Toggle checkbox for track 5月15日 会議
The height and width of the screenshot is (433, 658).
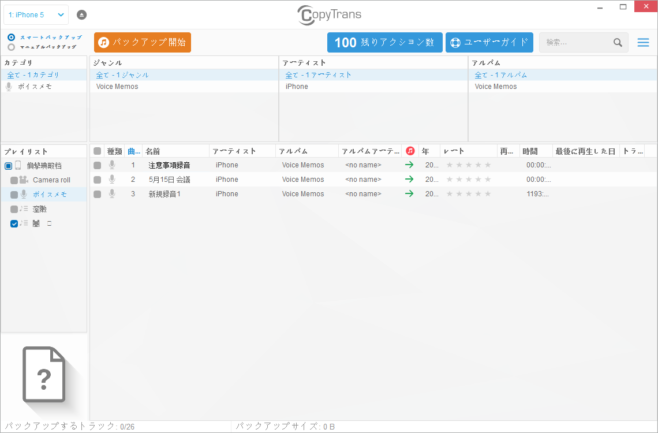pos(98,180)
